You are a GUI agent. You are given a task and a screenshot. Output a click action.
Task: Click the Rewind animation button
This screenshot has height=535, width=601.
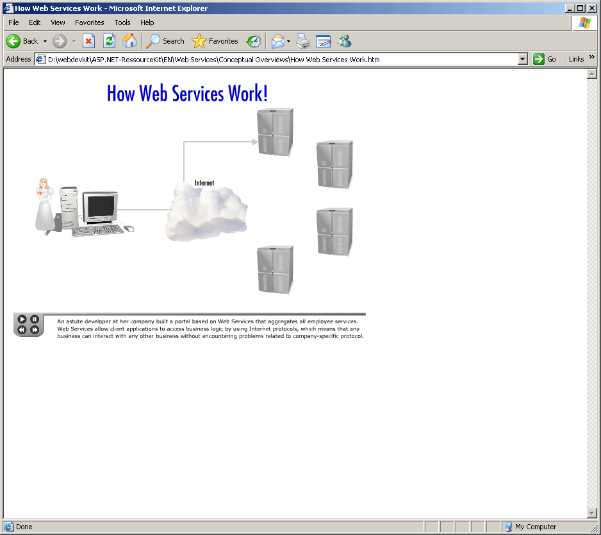point(22,330)
